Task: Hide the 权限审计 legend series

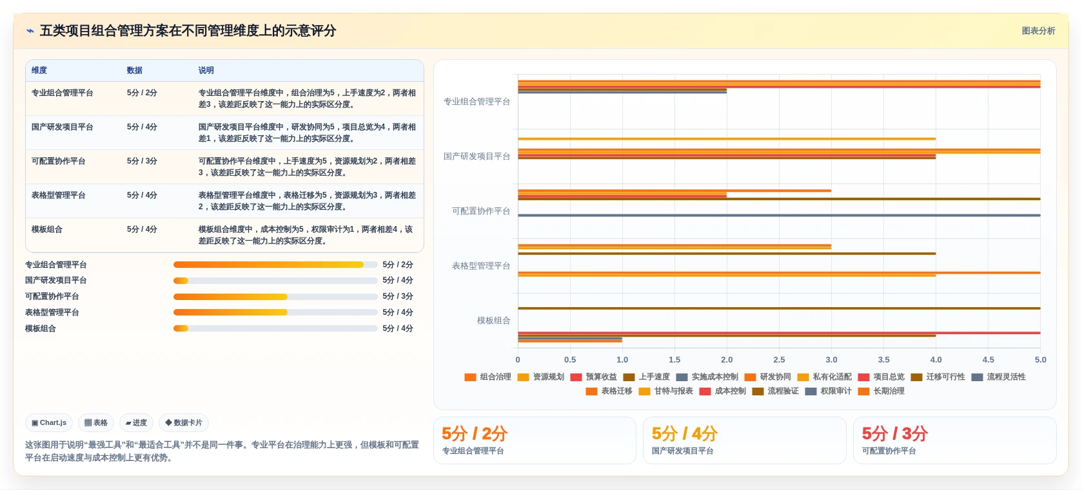Action: click(828, 391)
